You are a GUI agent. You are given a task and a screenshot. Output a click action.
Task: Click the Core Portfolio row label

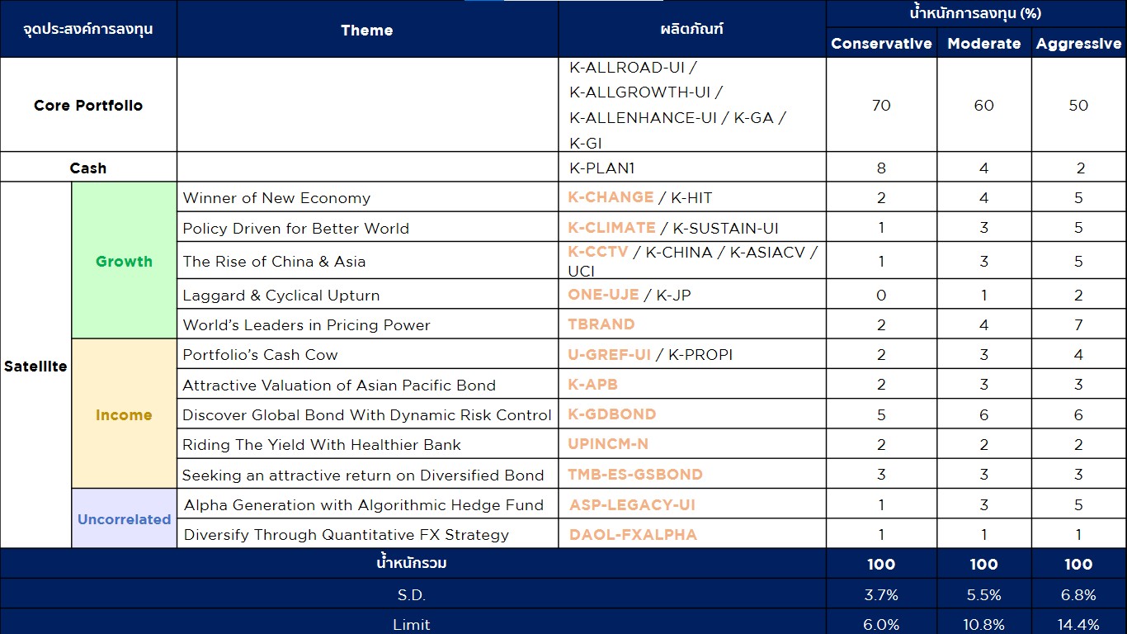[88, 105]
